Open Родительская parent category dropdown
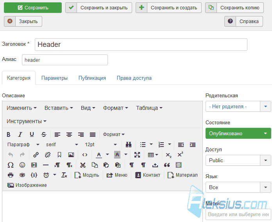Viewport: 272px width, 222px height. [238, 106]
